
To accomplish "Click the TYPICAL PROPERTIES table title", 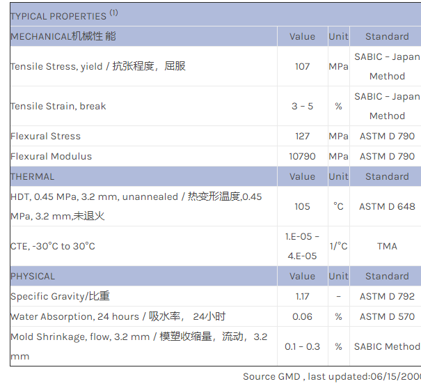I will [x=58, y=16].
